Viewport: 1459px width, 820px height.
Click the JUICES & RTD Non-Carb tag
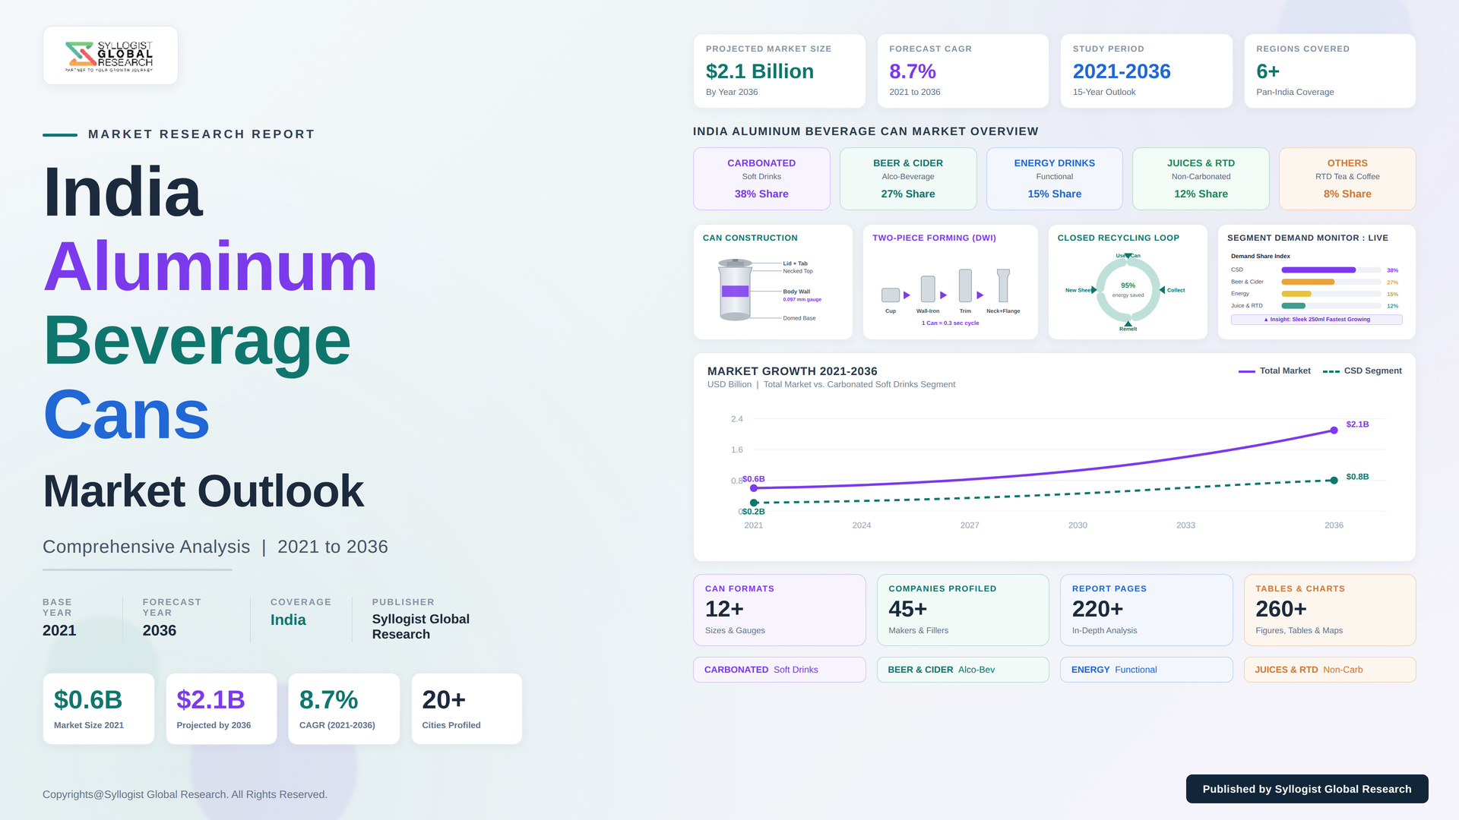[x=1330, y=670]
